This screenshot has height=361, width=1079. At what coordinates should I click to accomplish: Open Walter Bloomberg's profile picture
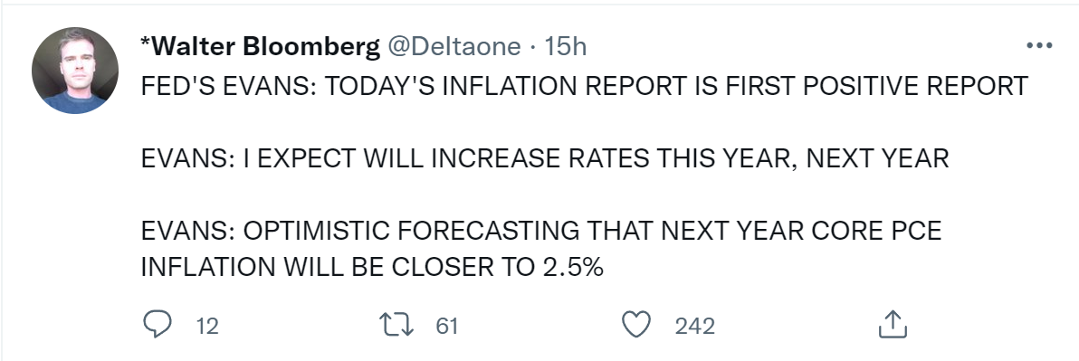click(75, 71)
